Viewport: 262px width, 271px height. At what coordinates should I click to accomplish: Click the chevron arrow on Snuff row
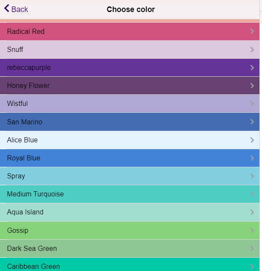click(x=252, y=49)
